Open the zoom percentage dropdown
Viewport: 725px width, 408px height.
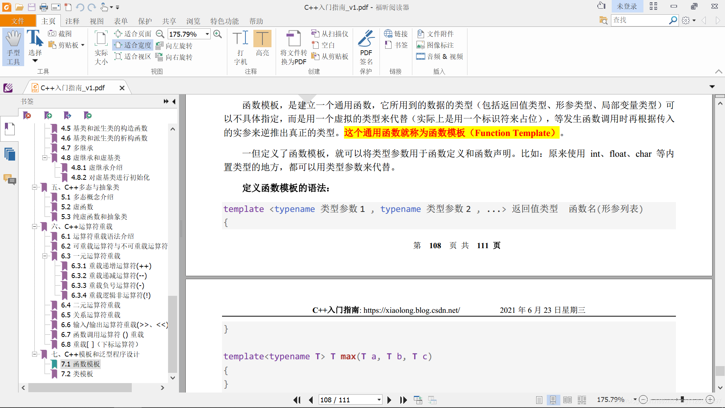(x=207, y=34)
